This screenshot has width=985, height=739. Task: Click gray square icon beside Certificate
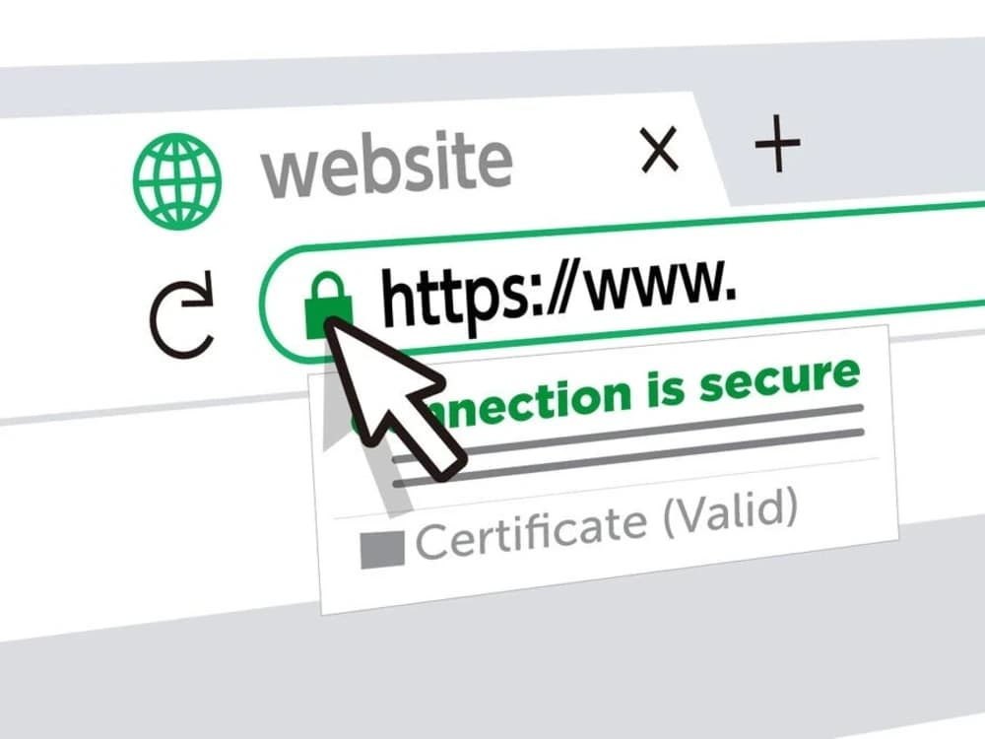tap(382, 550)
